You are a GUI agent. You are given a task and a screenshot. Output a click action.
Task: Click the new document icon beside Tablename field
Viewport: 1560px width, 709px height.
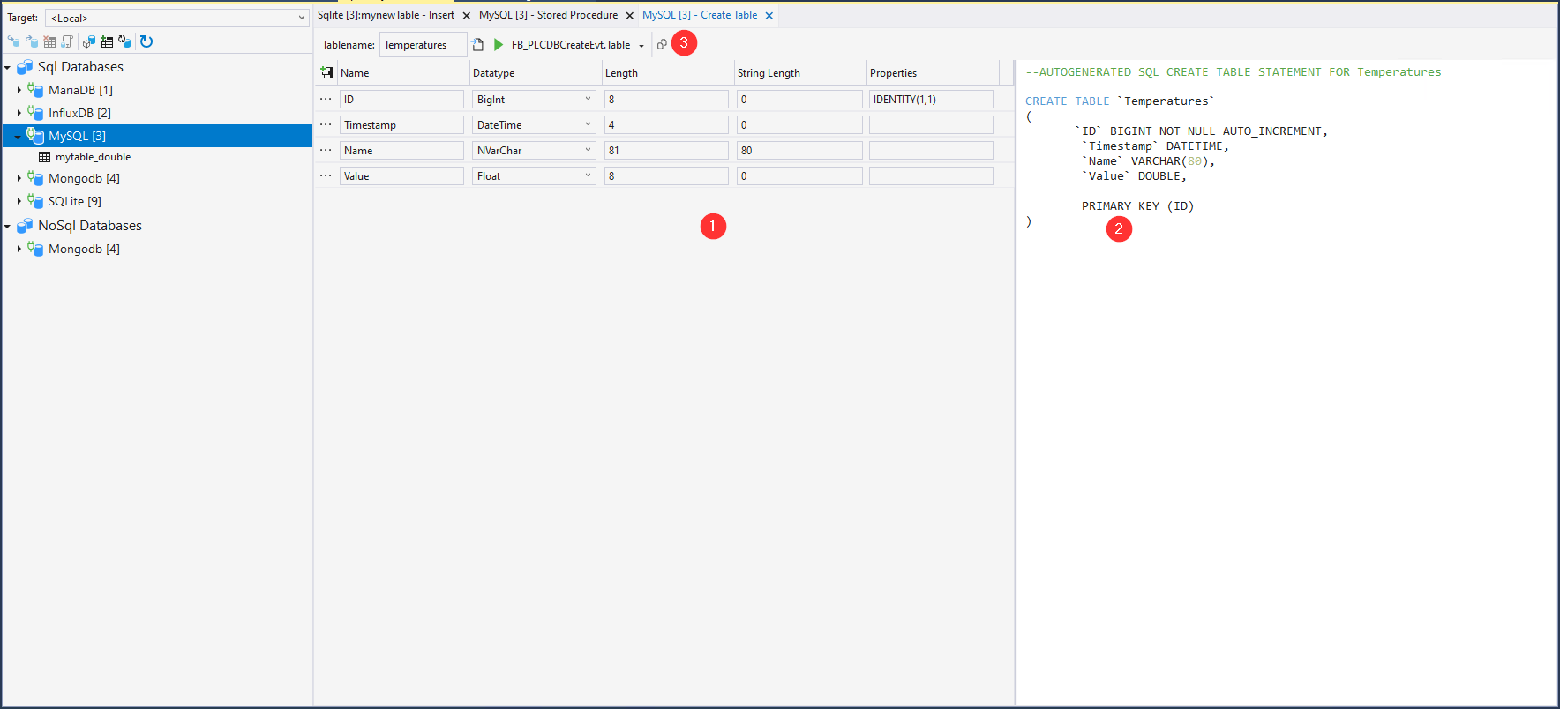(x=477, y=44)
